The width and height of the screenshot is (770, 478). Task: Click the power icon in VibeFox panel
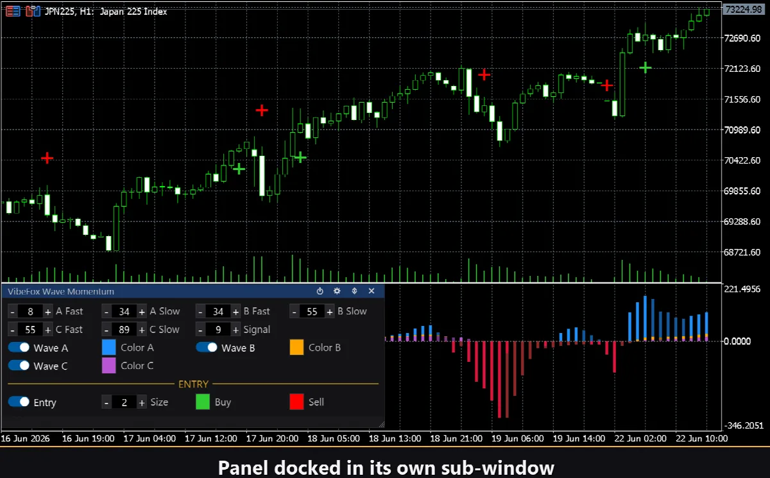click(320, 291)
